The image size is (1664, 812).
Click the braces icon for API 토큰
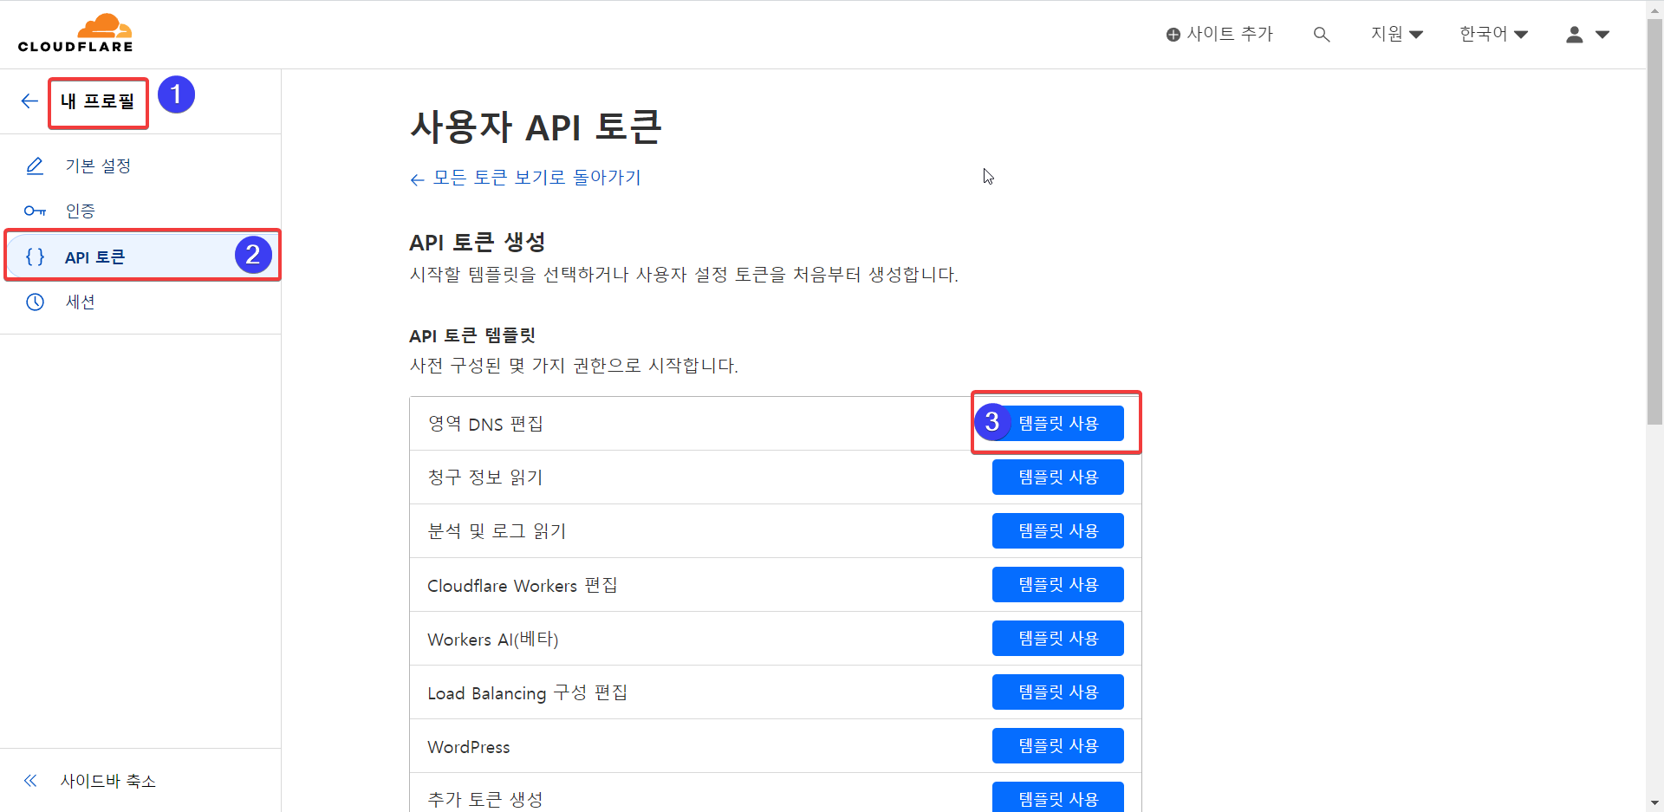[35, 257]
